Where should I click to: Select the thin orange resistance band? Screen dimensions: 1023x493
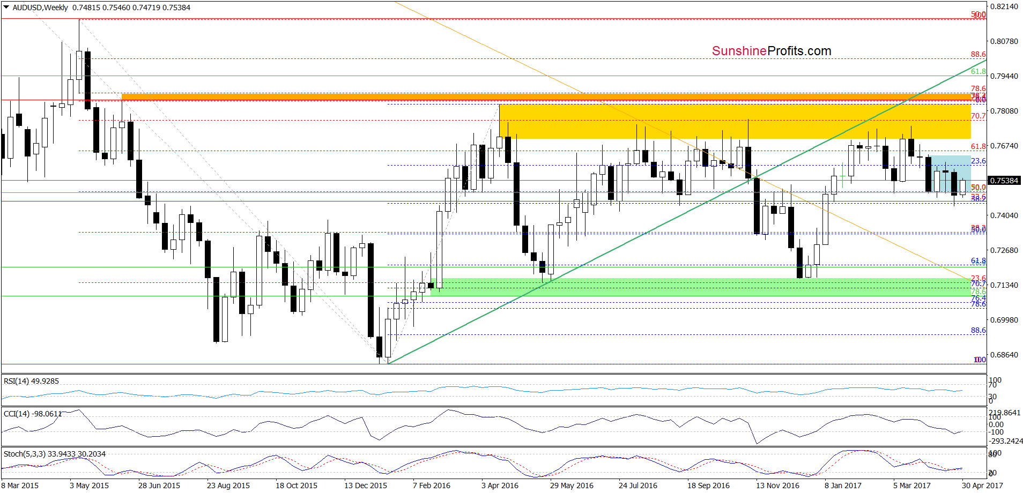546,97
